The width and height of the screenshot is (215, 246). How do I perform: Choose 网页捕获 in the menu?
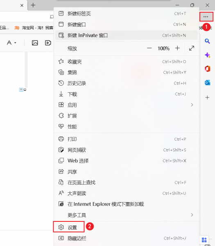click(126, 150)
